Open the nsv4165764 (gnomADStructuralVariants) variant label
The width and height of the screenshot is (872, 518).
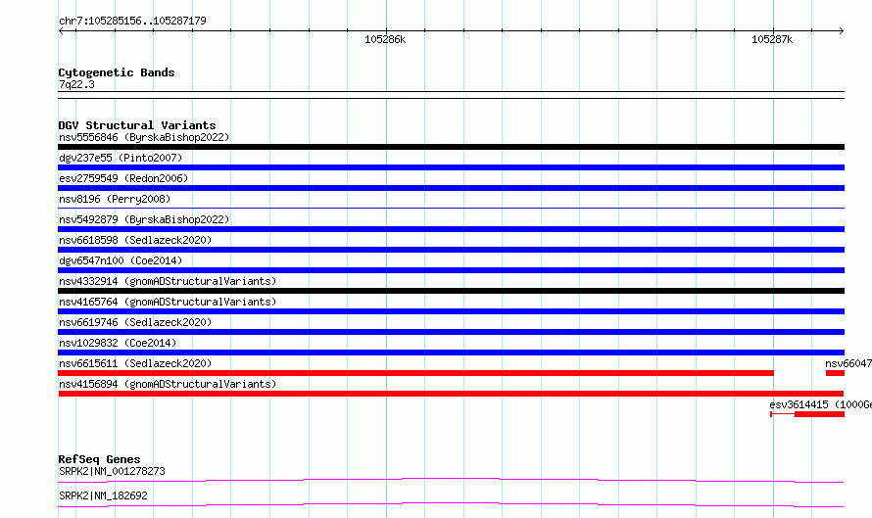[x=168, y=302]
